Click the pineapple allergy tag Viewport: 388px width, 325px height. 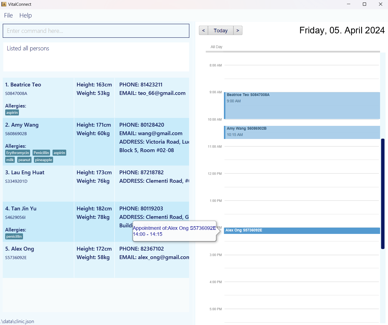[44, 160]
